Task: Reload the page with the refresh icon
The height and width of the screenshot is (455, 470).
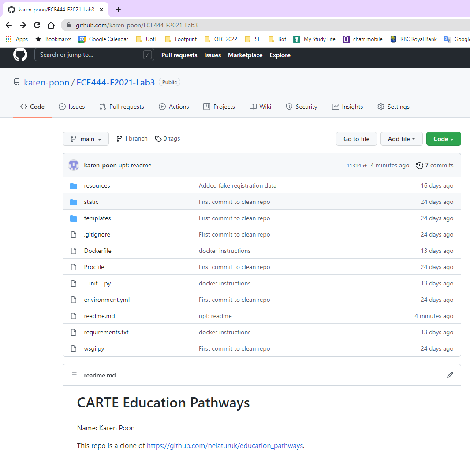Action: click(x=37, y=25)
